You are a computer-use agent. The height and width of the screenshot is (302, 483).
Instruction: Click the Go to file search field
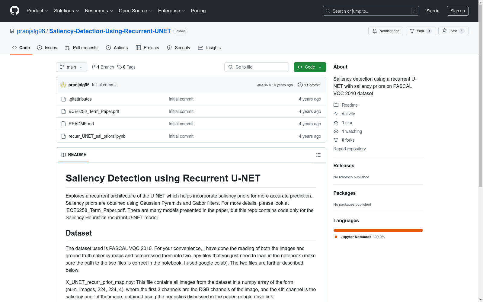point(257,67)
